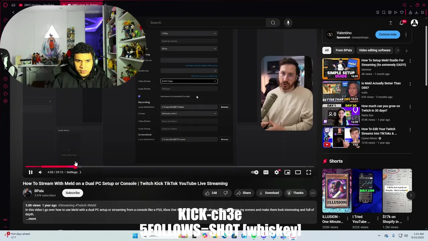
Task: Open Opera GX search tabs magnifier icon
Action: tap(404, 5)
